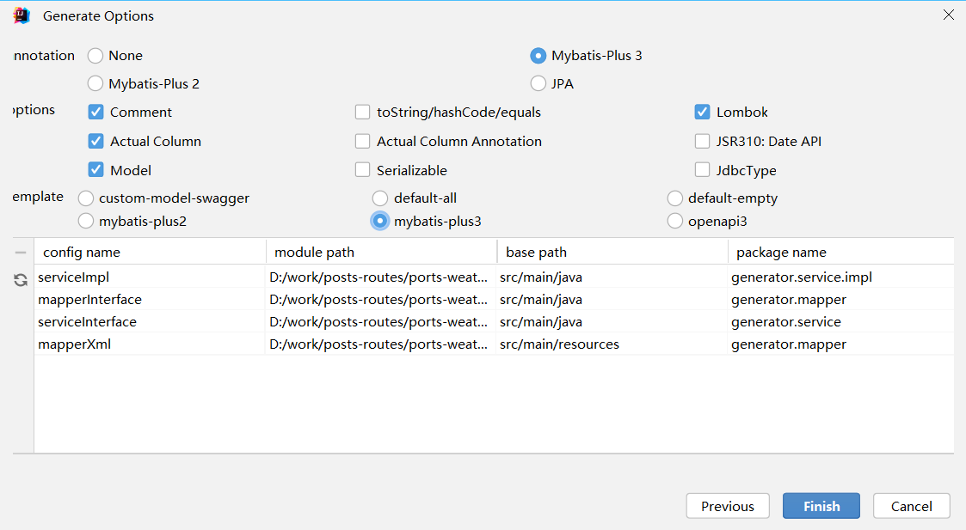Click the generator.service package cell
Screen dimensions: 966x530
click(x=840, y=322)
